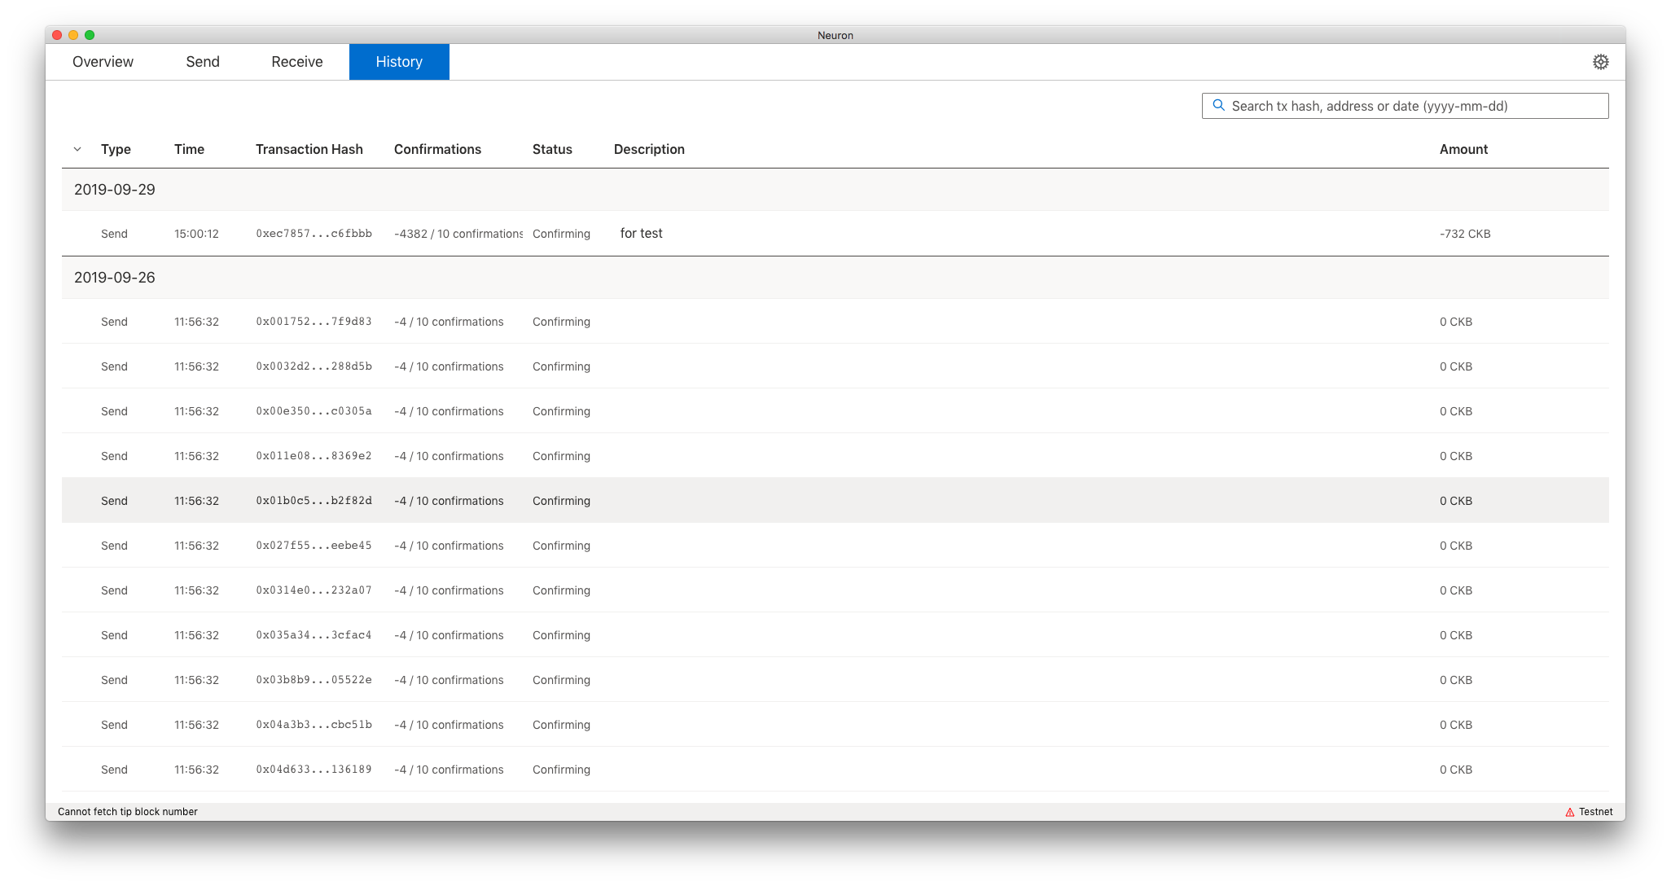Screen dimensions: 1671x886
Task: Click confirmations cell in 0x00e350 row
Action: [x=449, y=411]
